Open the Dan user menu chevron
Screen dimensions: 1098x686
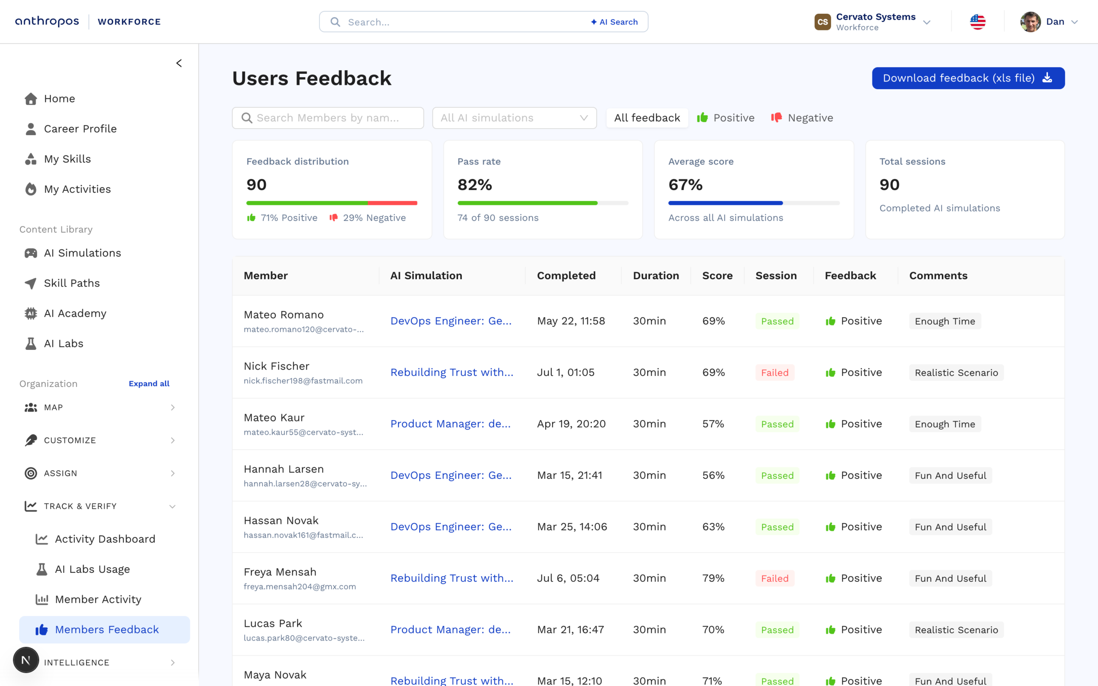1074,22
